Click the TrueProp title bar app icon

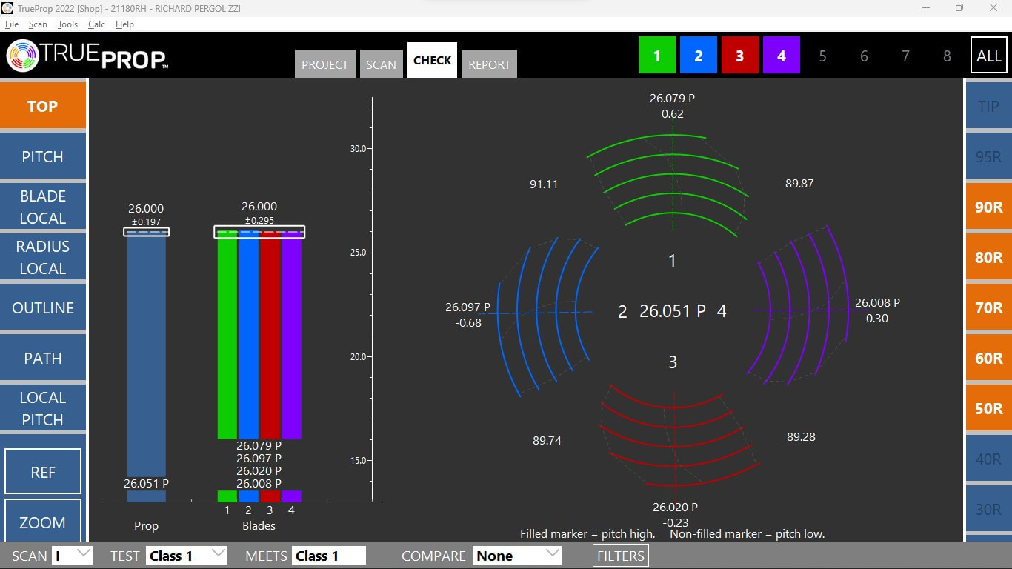pyautogui.click(x=7, y=8)
